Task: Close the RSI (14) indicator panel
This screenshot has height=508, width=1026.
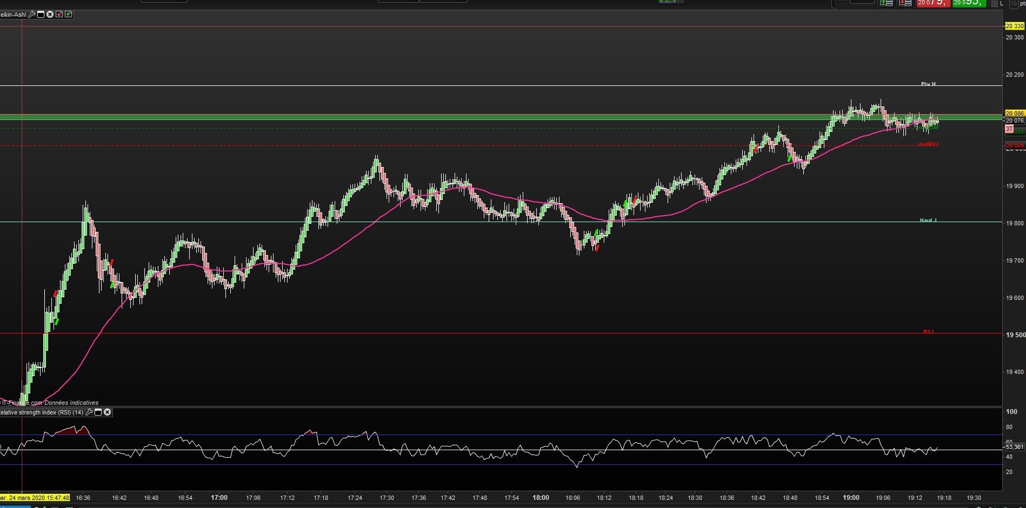Action: (x=107, y=412)
